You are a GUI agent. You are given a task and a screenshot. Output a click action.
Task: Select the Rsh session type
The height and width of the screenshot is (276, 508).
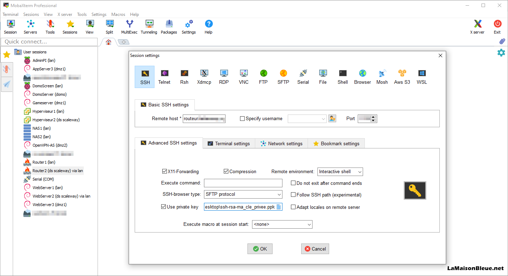(x=184, y=77)
